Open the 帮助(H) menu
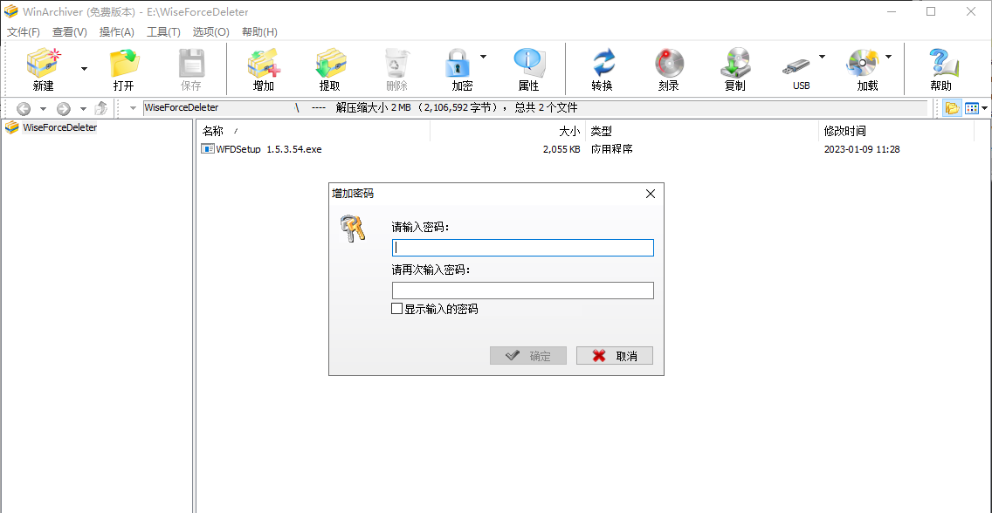Image resolution: width=992 pixels, height=513 pixels. pyautogui.click(x=259, y=31)
